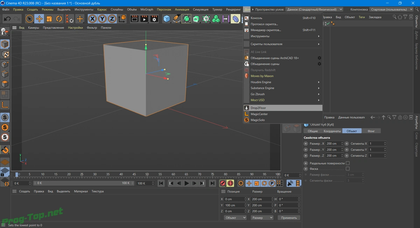Select the Texture mode checkered icon
420x228 pixels.
[x=5, y=54]
